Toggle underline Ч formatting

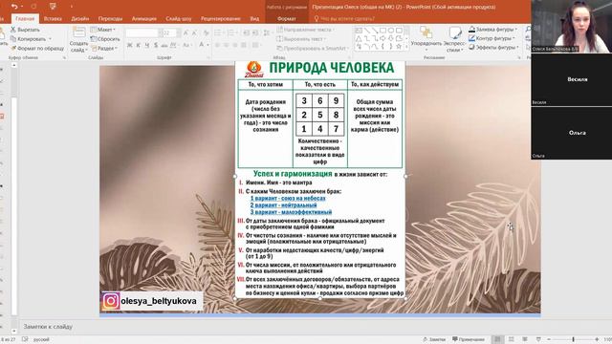tap(146, 45)
